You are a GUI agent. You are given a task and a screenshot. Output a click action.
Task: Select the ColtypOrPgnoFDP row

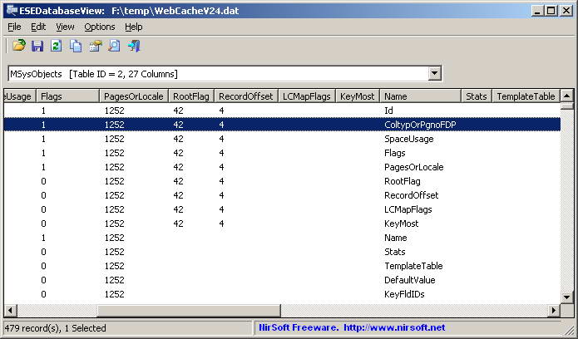coord(282,125)
